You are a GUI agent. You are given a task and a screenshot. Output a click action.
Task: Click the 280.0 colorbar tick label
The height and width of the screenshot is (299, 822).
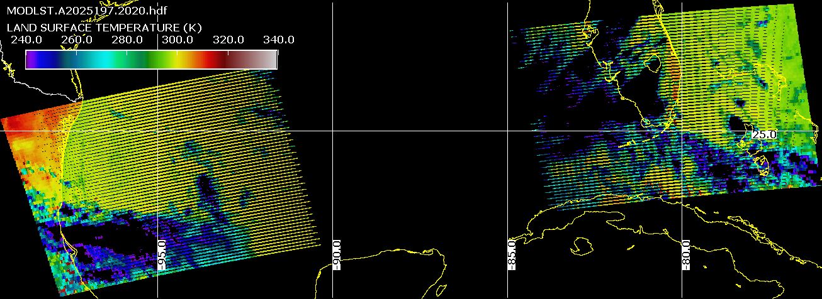(127, 40)
